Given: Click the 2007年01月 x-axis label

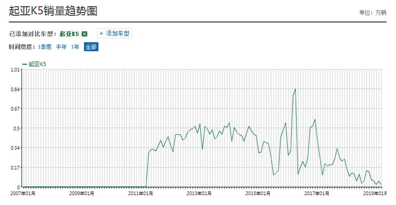Looking at the screenshot, I should point(23,193).
